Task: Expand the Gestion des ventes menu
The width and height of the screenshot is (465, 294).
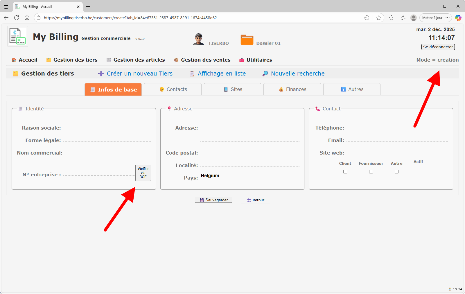Action: tap(202, 60)
